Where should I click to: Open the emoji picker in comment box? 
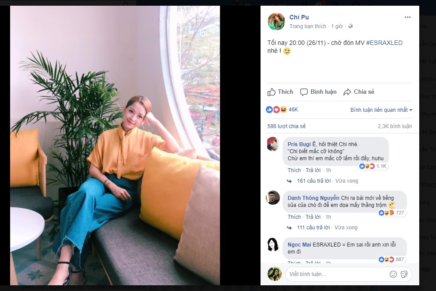pyautogui.click(x=394, y=274)
